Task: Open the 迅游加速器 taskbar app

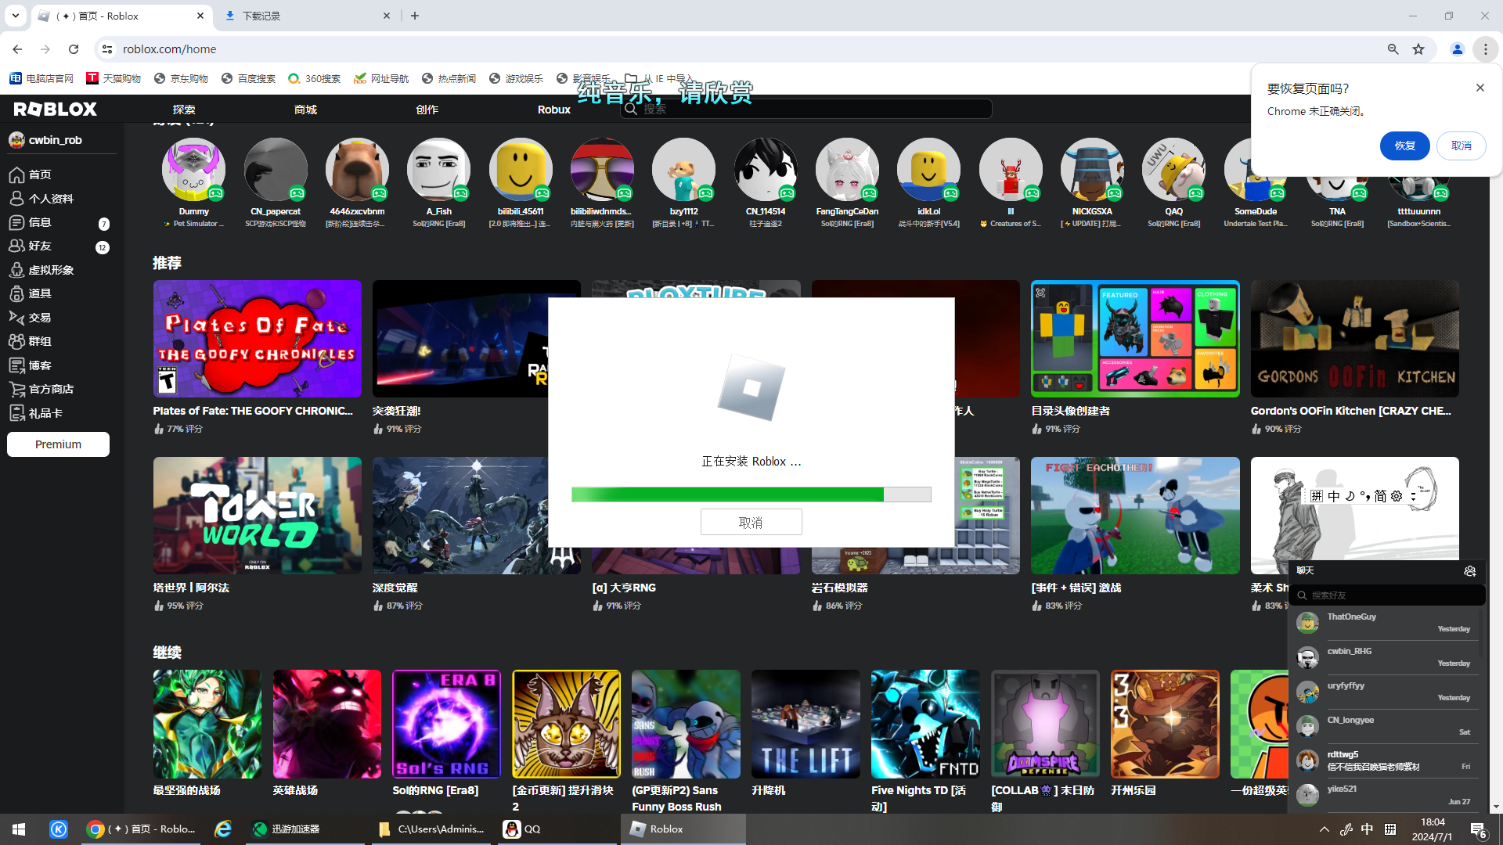Action: 305,829
